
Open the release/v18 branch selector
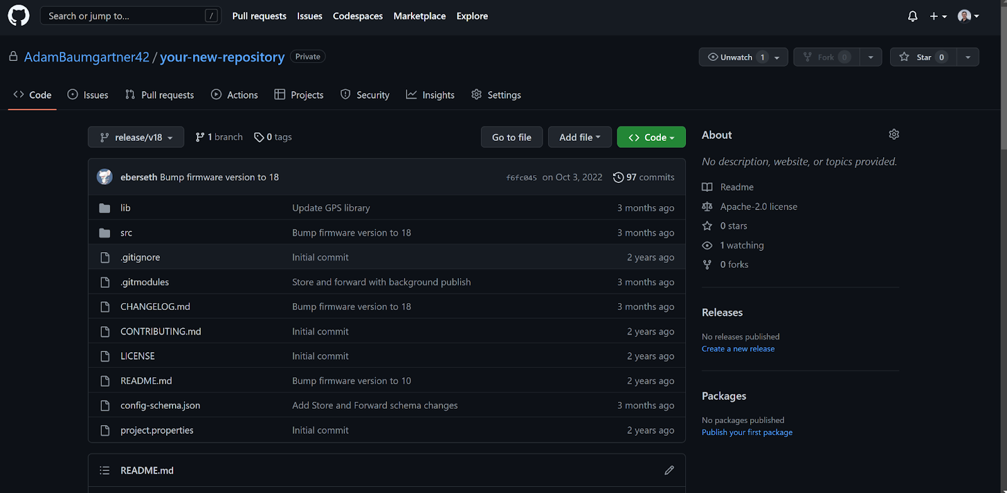[x=136, y=137]
